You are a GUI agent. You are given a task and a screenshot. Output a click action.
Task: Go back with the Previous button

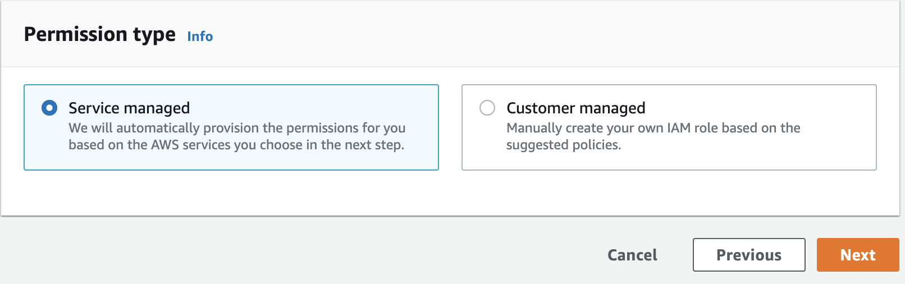749,255
